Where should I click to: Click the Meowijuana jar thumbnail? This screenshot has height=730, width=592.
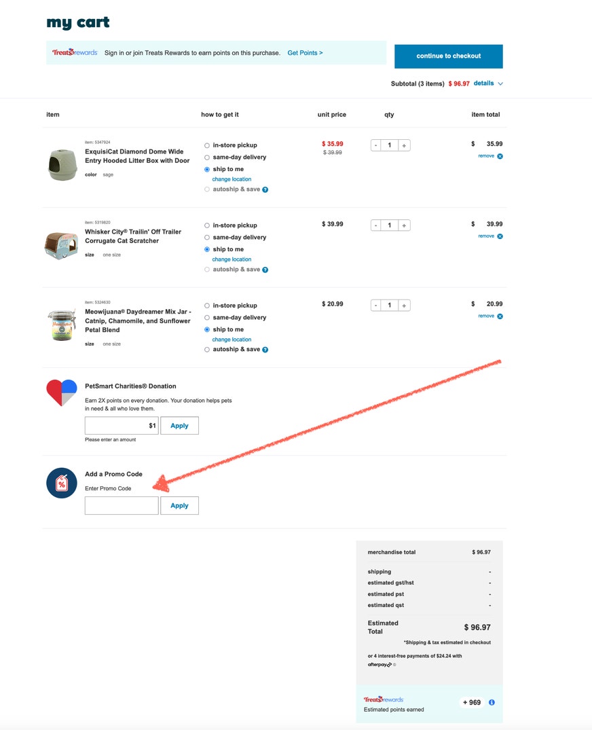pyautogui.click(x=62, y=325)
